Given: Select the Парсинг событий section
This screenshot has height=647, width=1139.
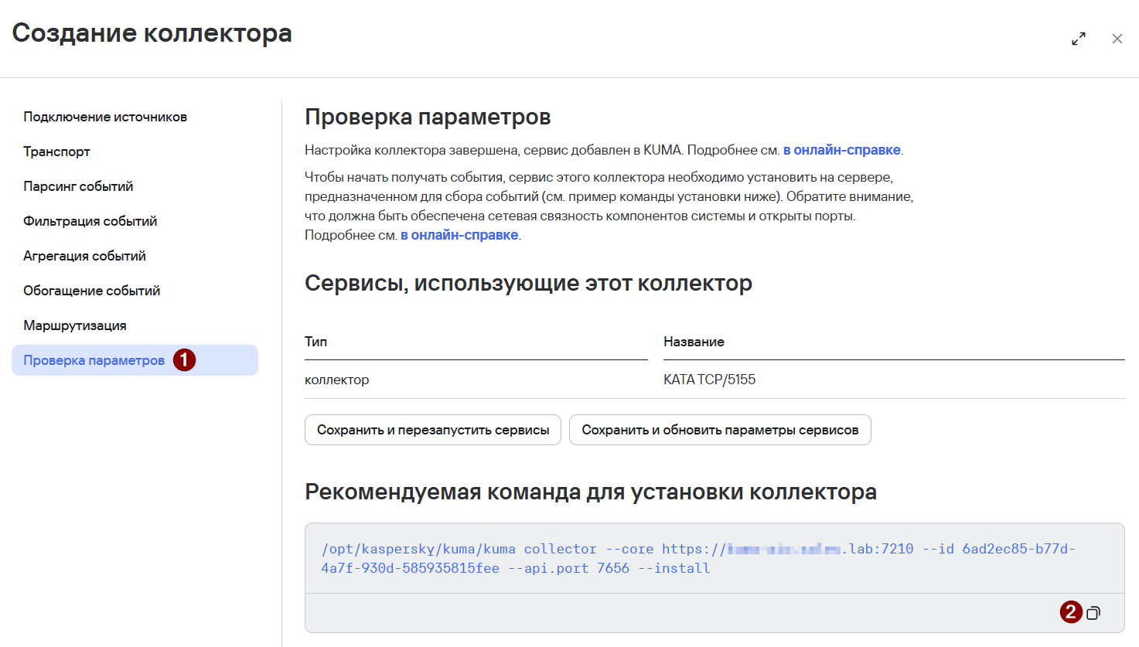Looking at the screenshot, I should point(78,186).
